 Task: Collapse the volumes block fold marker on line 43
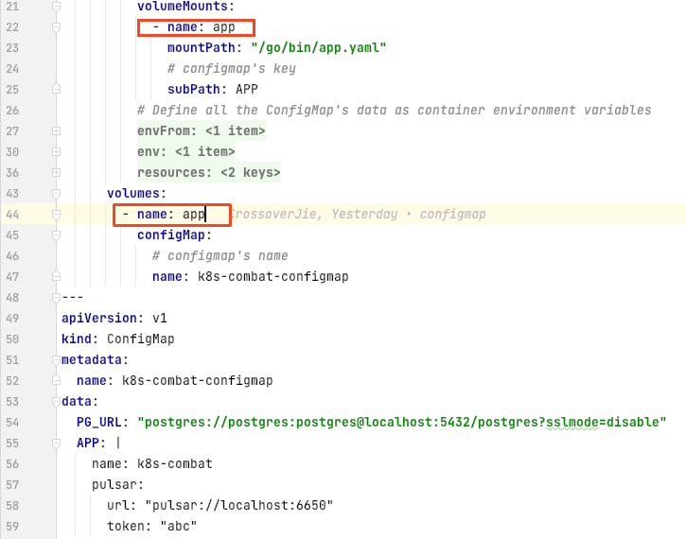pos(56,193)
